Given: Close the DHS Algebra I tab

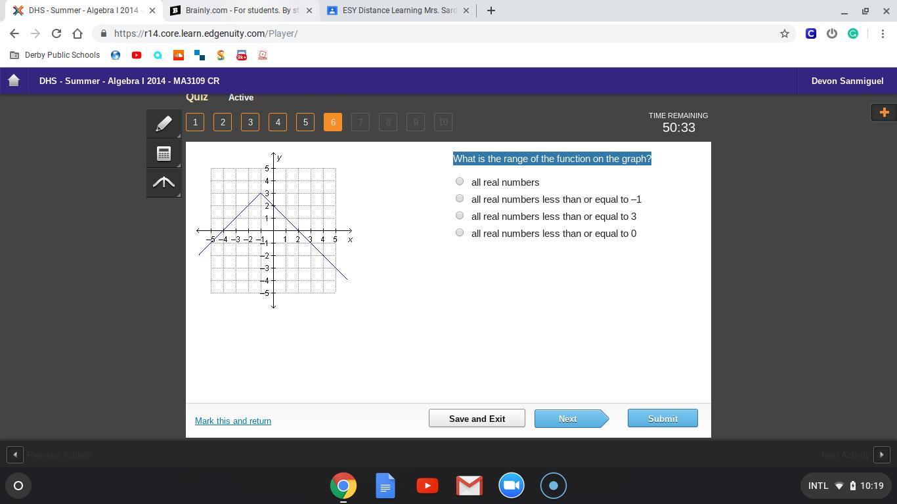Looking at the screenshot, I should (x=152, y=10).
